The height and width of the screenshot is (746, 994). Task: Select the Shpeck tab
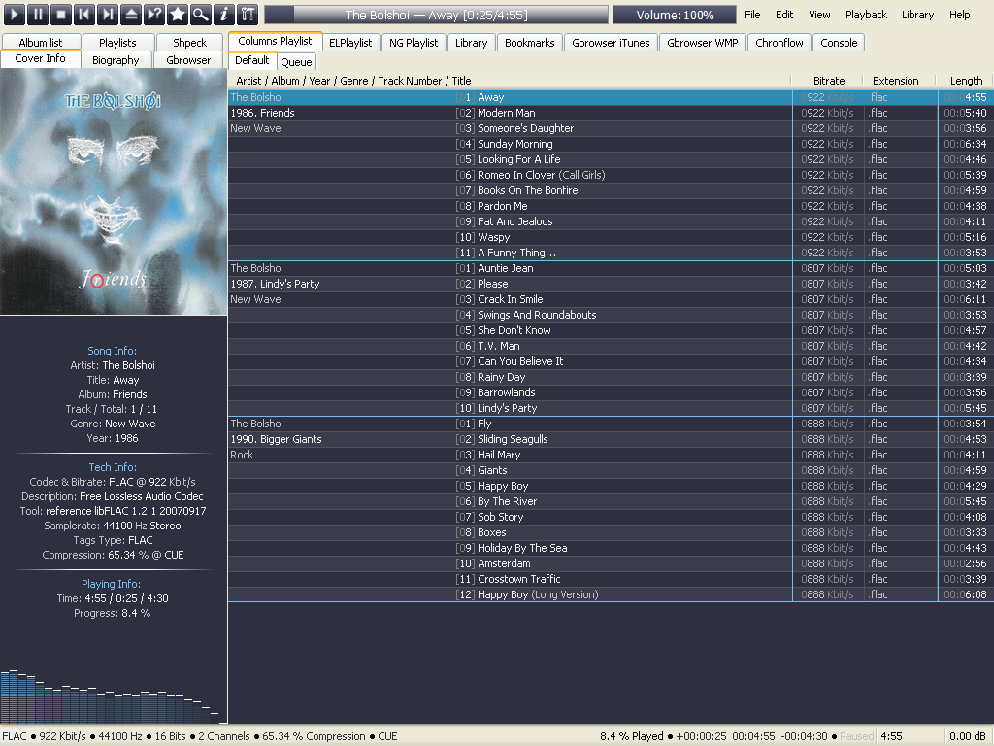189,43
